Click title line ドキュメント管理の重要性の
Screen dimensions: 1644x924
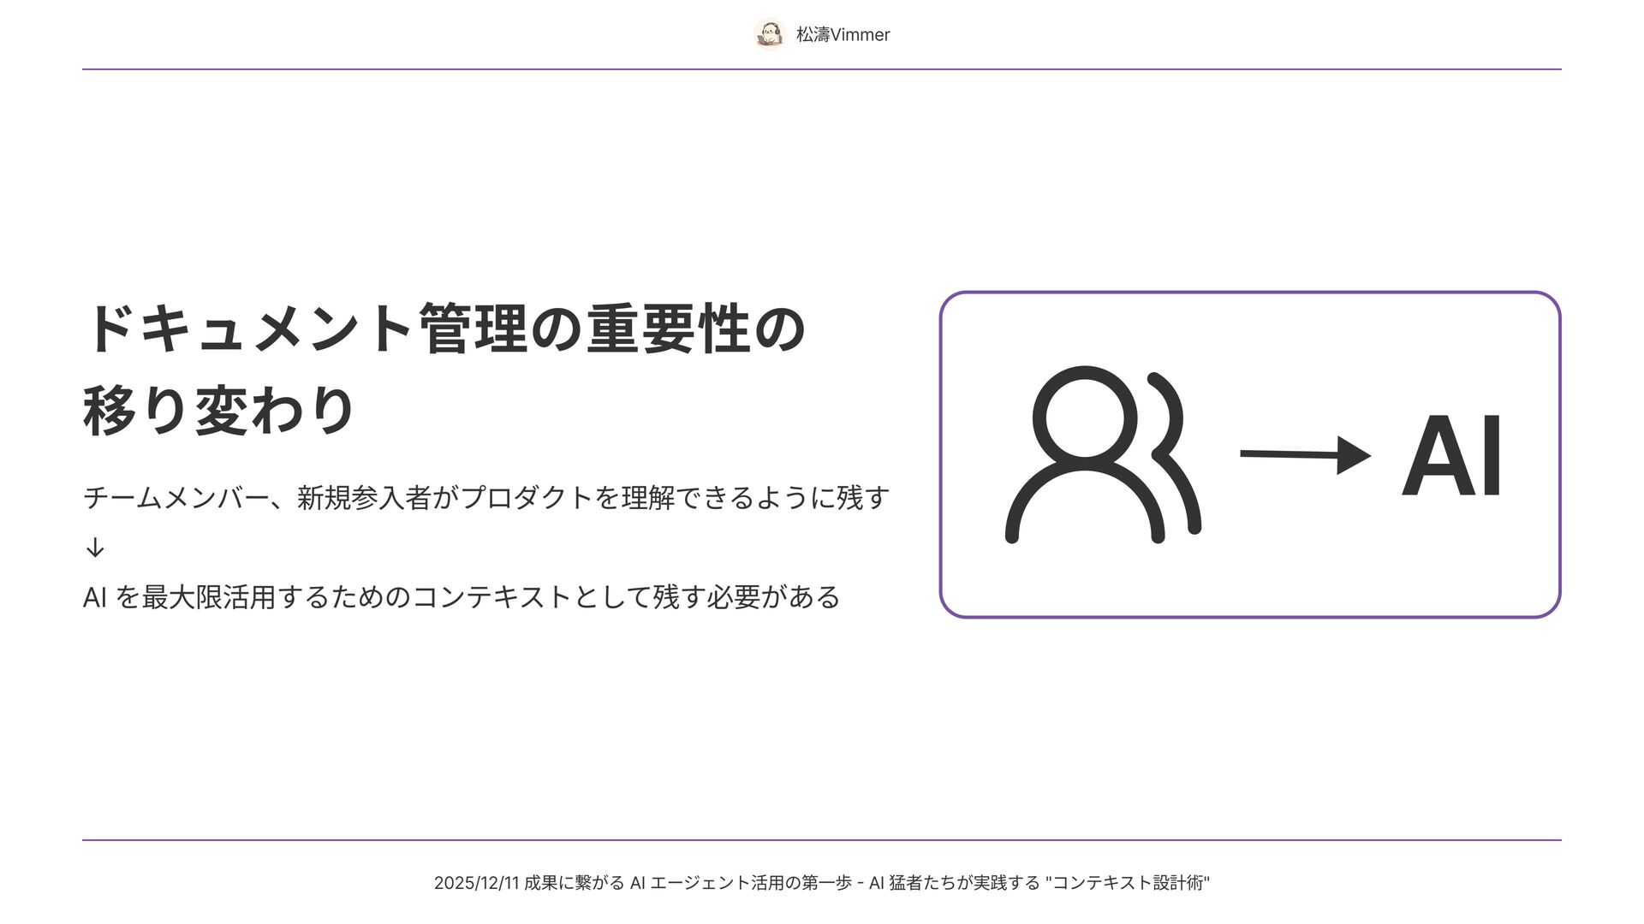pos(444,329)
